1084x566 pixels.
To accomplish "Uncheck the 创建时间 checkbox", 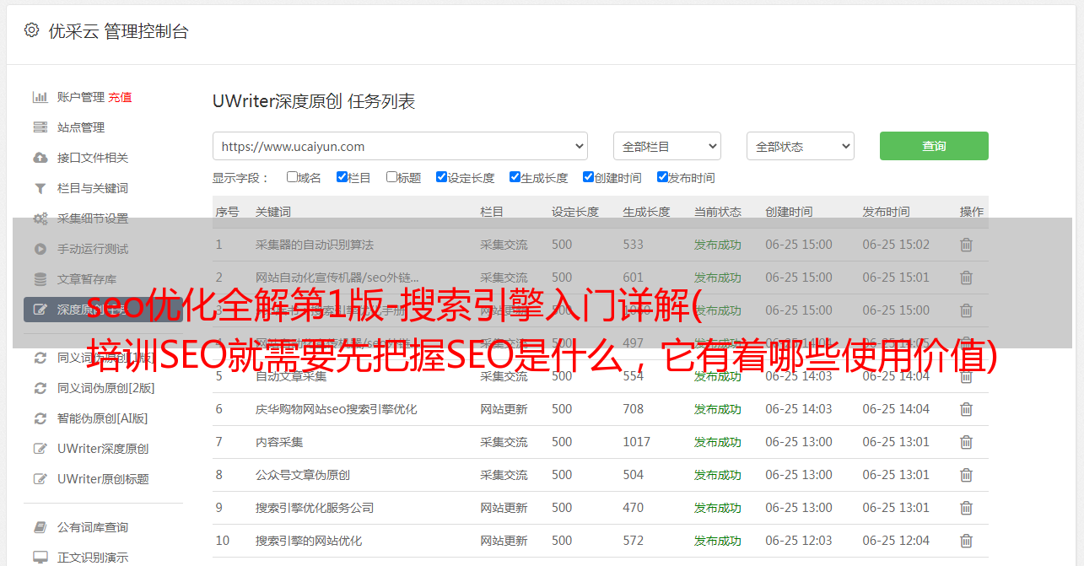I will [x=588, y=177].
